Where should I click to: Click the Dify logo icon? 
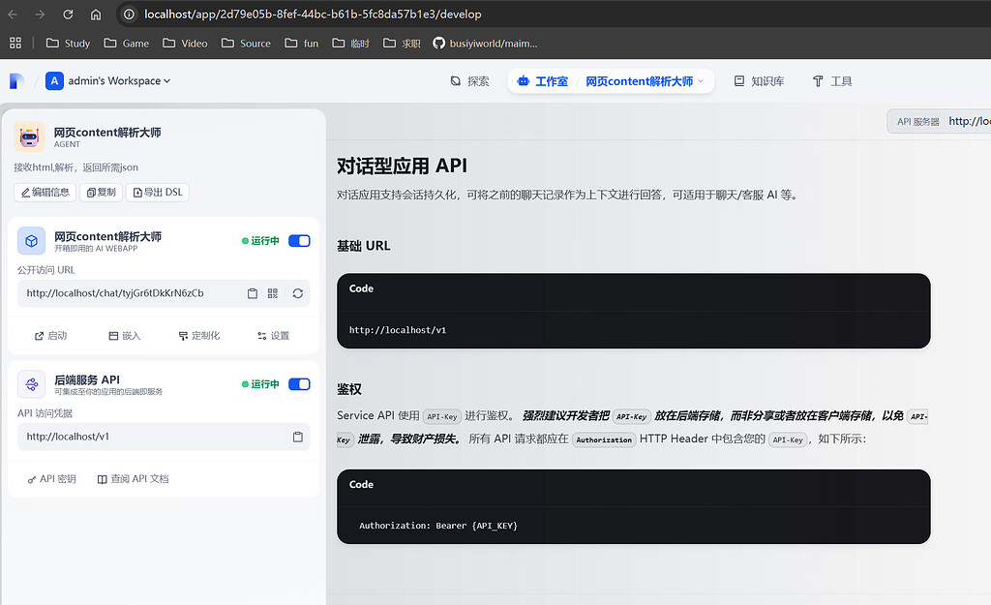point(17,81)
